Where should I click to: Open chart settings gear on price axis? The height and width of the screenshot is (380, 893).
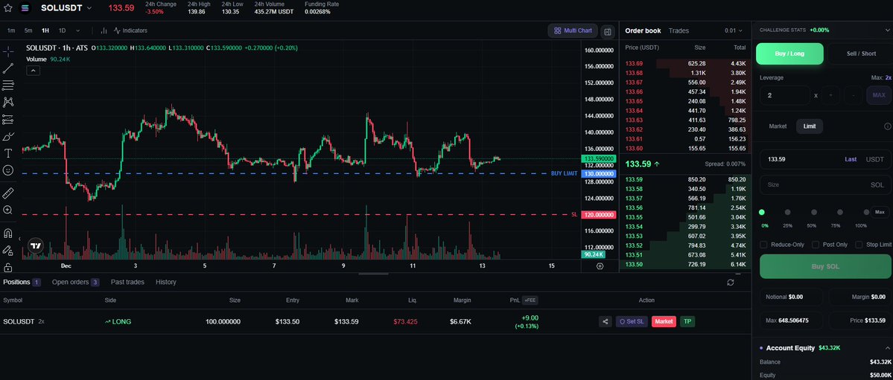[x=600, y=265]
